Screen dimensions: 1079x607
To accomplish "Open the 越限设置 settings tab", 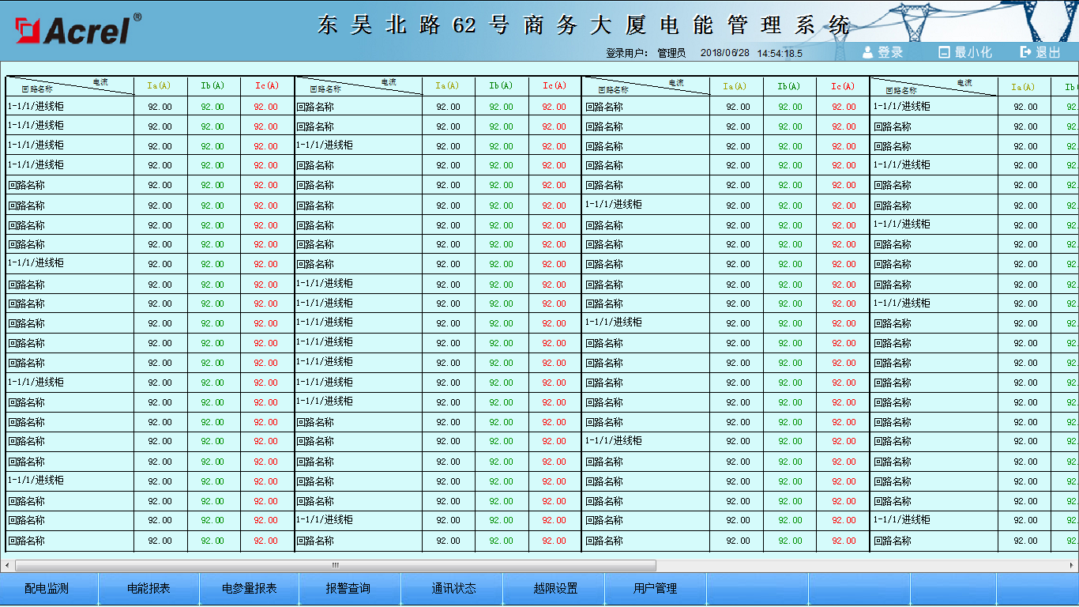I will pos(555,589).
